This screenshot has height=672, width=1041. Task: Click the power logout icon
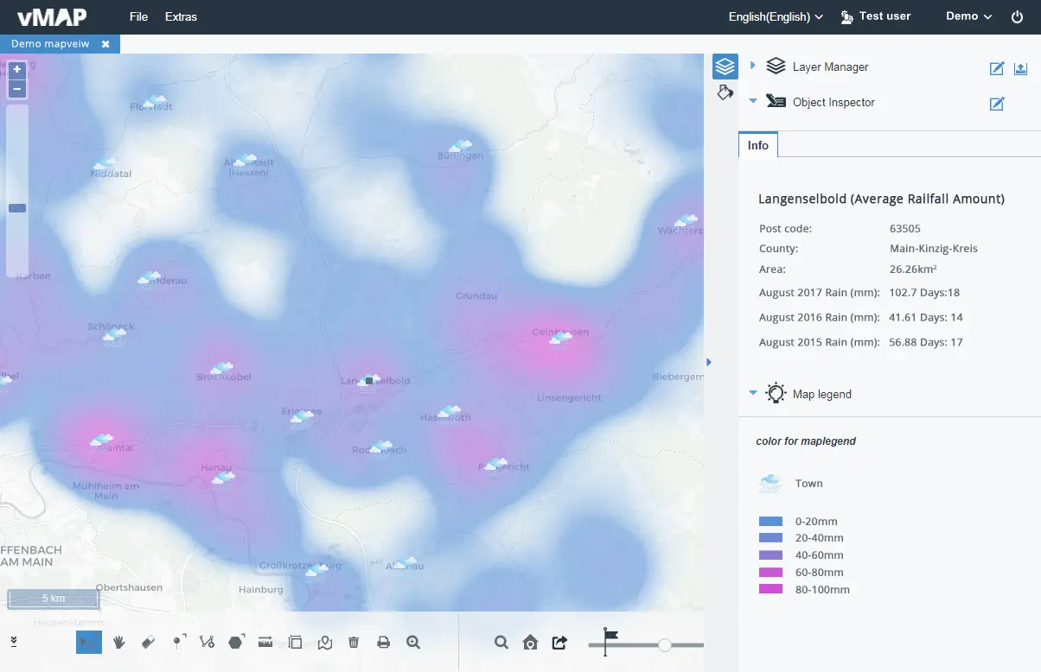[1017, 16]
